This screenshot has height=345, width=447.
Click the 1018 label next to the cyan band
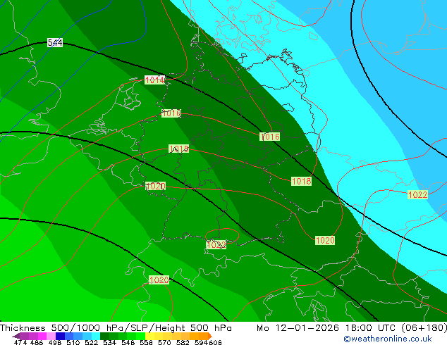tap(301, 182)
